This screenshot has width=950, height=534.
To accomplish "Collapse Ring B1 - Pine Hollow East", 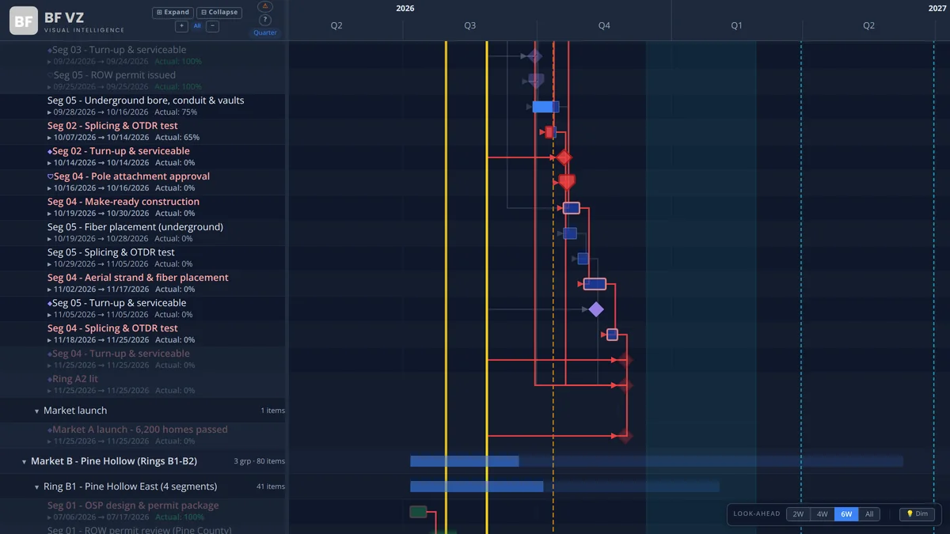I will click(x=36, y=487).
